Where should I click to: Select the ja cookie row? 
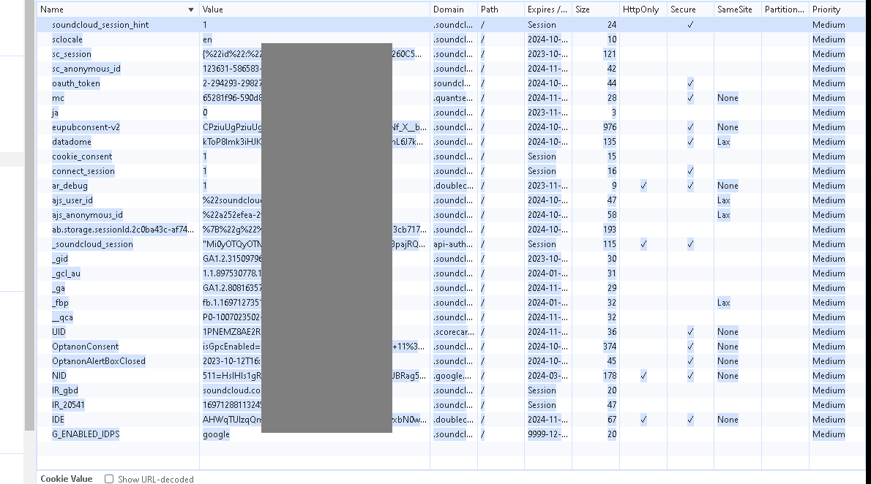451,113
